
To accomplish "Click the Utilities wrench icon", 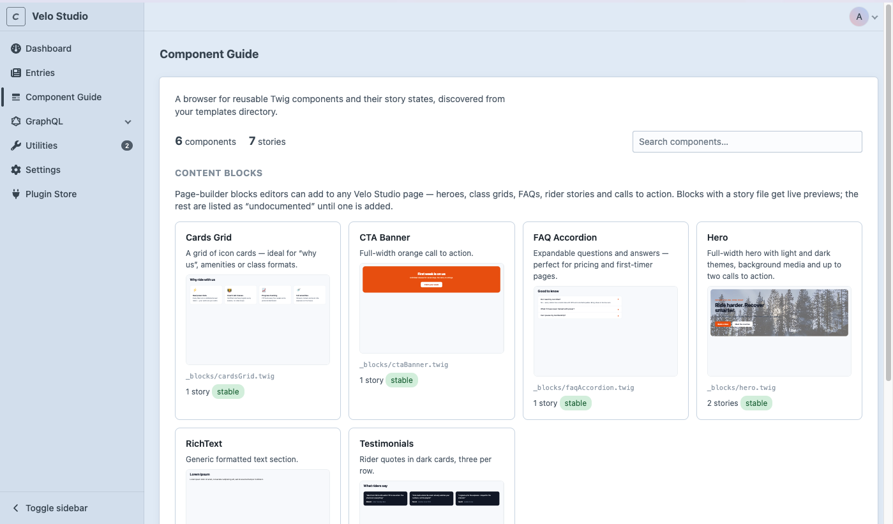I will coord(16,146).
